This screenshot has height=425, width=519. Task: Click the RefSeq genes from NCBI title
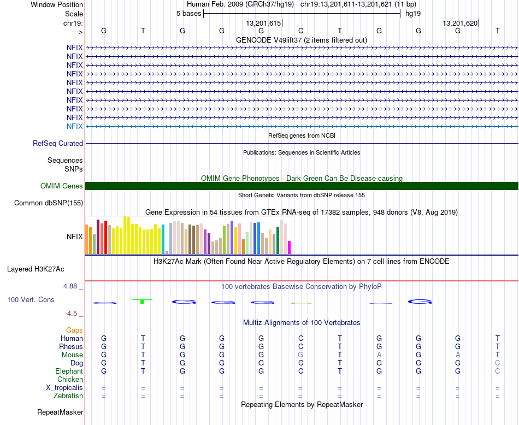[x=302, y=135]
